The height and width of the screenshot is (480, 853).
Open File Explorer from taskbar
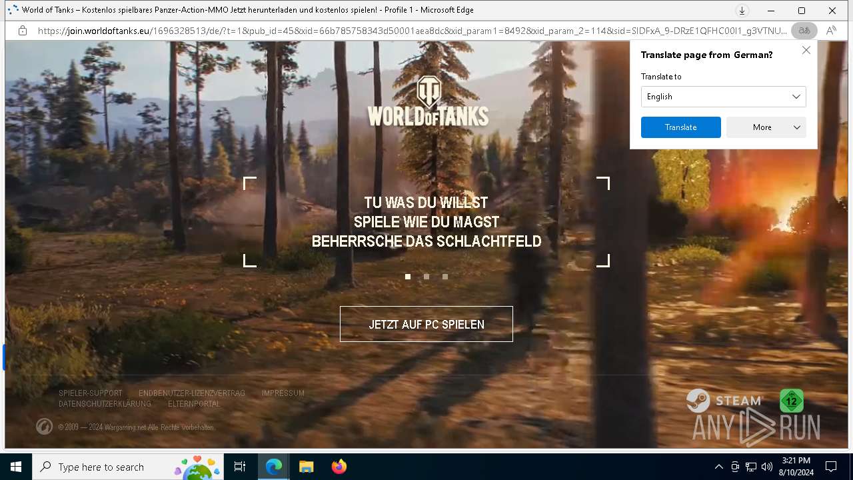(x=306, y=467)
